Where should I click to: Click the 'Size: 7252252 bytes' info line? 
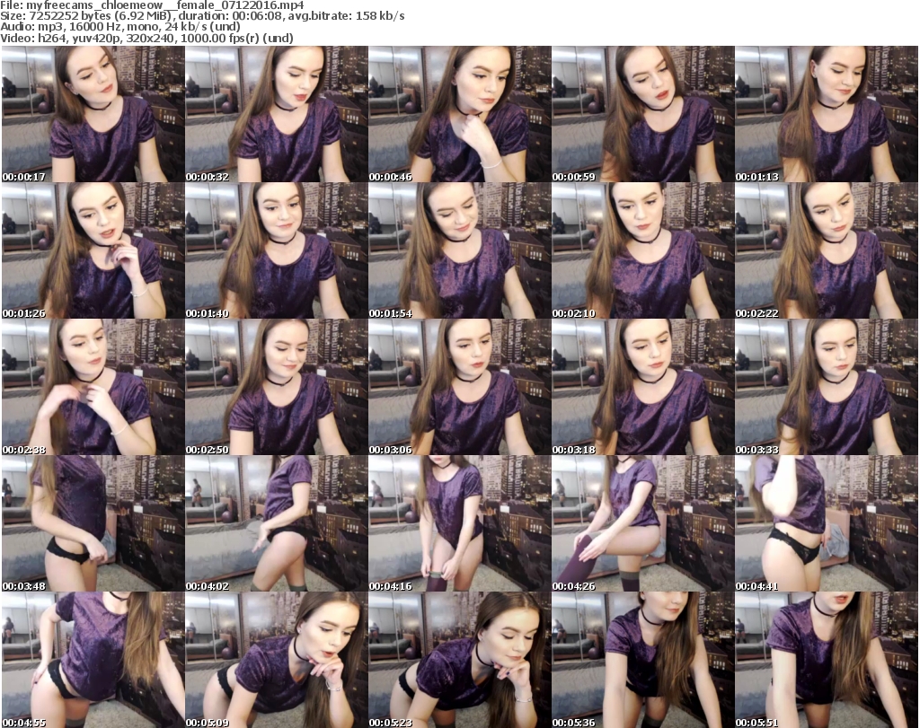coord(202,16)
